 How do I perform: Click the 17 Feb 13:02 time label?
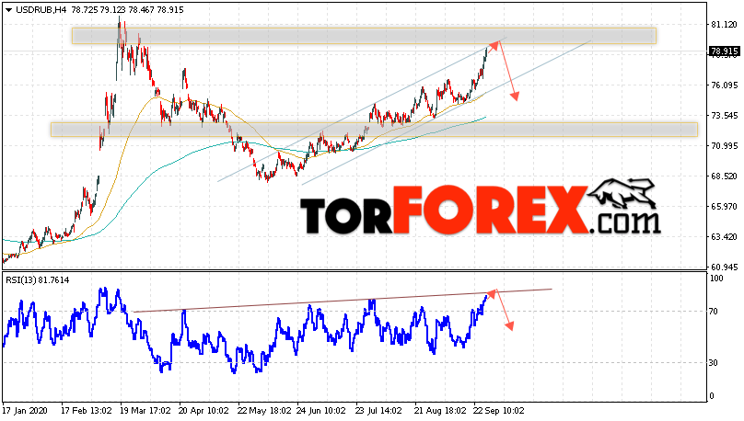tap(87, 410)
